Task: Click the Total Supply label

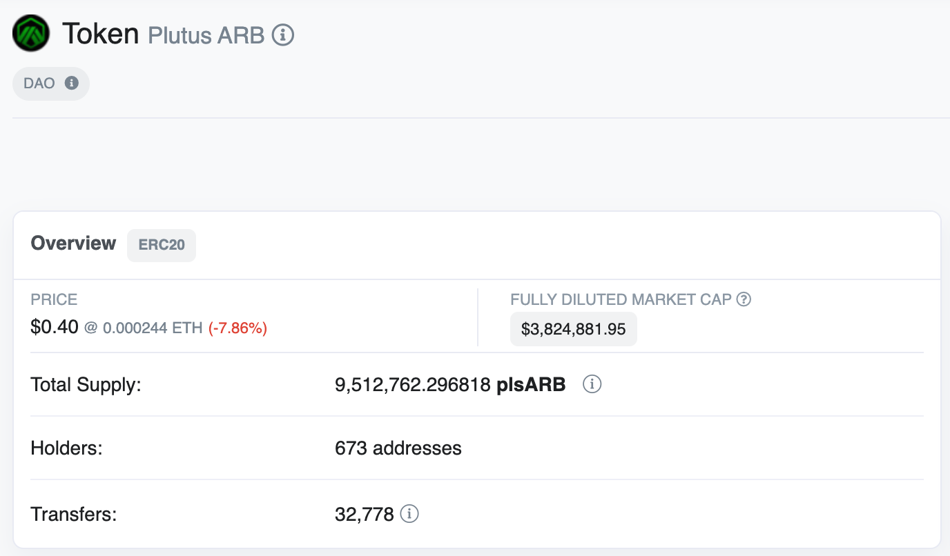Action: click(86, 385)
